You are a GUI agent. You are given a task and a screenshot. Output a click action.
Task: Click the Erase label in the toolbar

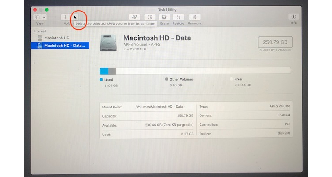coord(164,23)
